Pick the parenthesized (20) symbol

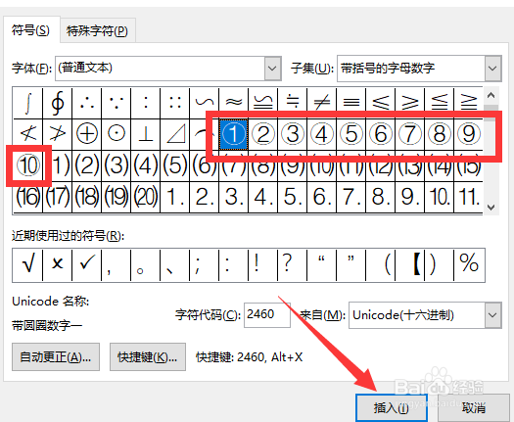(146, 197)
